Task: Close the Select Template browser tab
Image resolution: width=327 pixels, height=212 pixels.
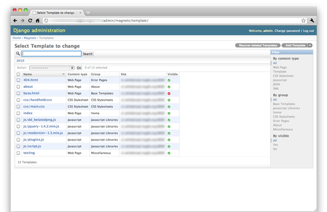Action: click(x=80, y=13)
